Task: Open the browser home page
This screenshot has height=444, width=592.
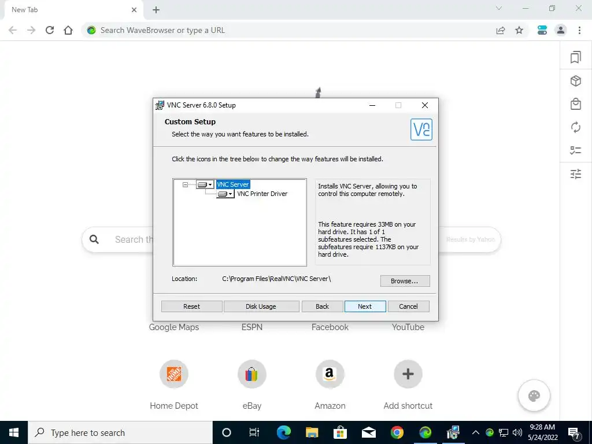Action: click(x=68, y=30)
